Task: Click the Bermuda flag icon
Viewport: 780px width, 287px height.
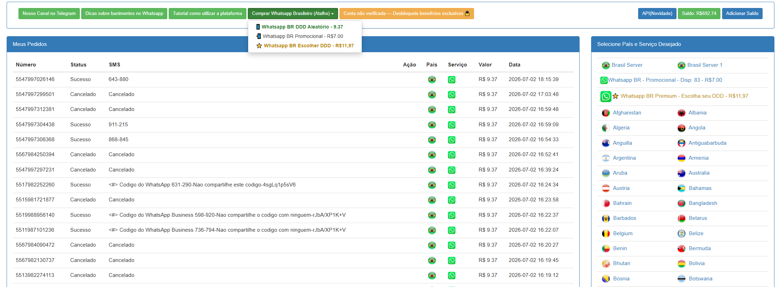Action: [681, 249]
